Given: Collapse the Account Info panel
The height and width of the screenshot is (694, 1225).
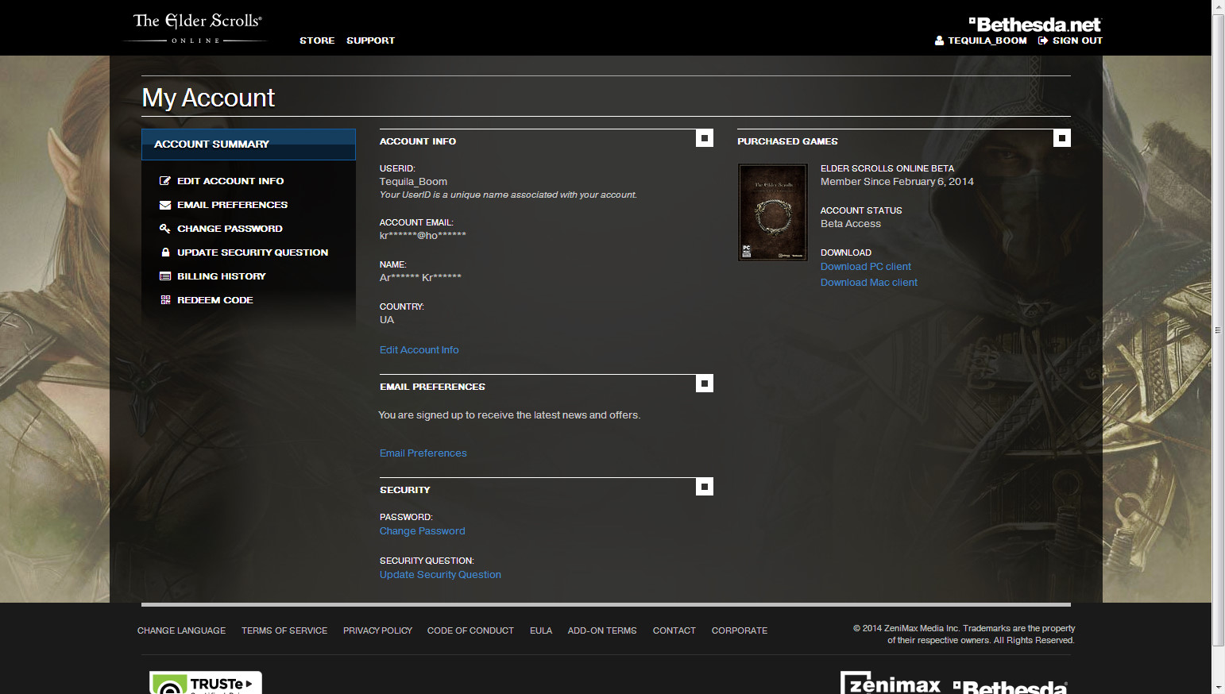Looking at the screenshot, I should [x=705, y=138].
